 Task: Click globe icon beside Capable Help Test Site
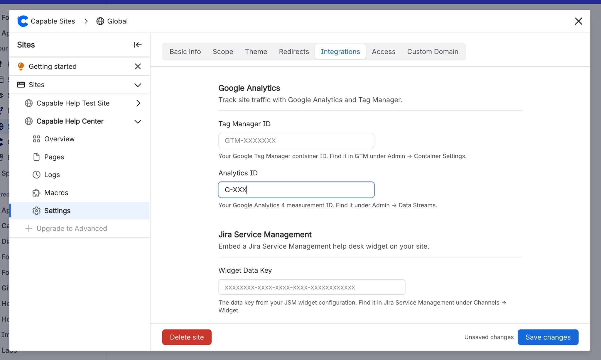click(29, 103)
